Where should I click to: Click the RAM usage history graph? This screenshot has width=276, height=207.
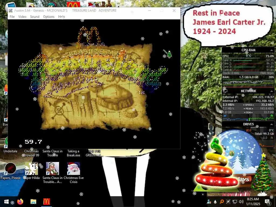[248, 82]
